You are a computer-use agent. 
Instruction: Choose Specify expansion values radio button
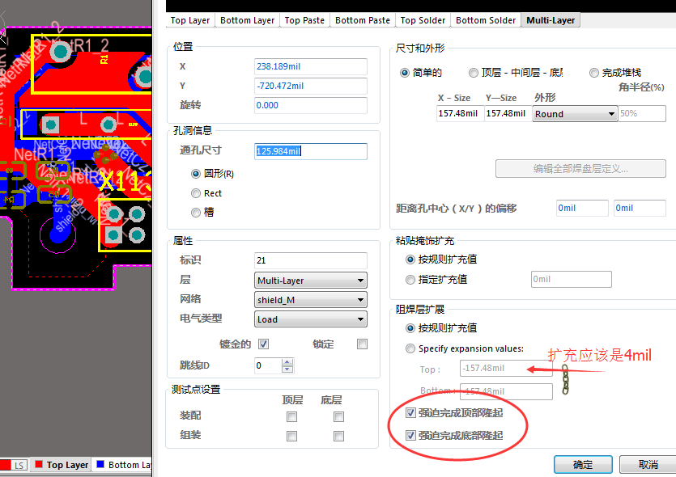tap(410, 349)
